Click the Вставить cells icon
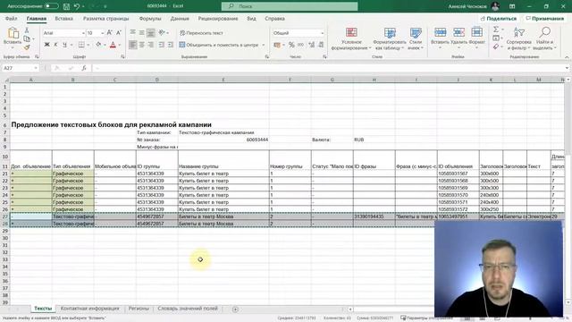 [x=440, y=32]
